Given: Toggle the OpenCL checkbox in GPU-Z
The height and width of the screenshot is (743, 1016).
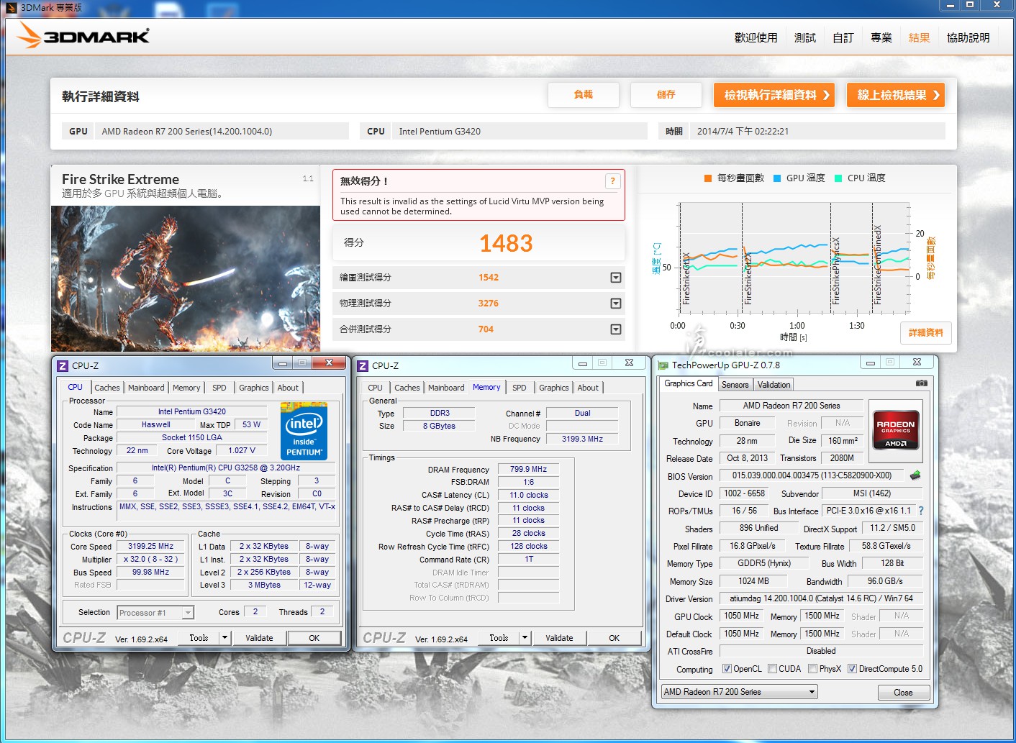Looking at the screenshot, I should coord(727,669).
